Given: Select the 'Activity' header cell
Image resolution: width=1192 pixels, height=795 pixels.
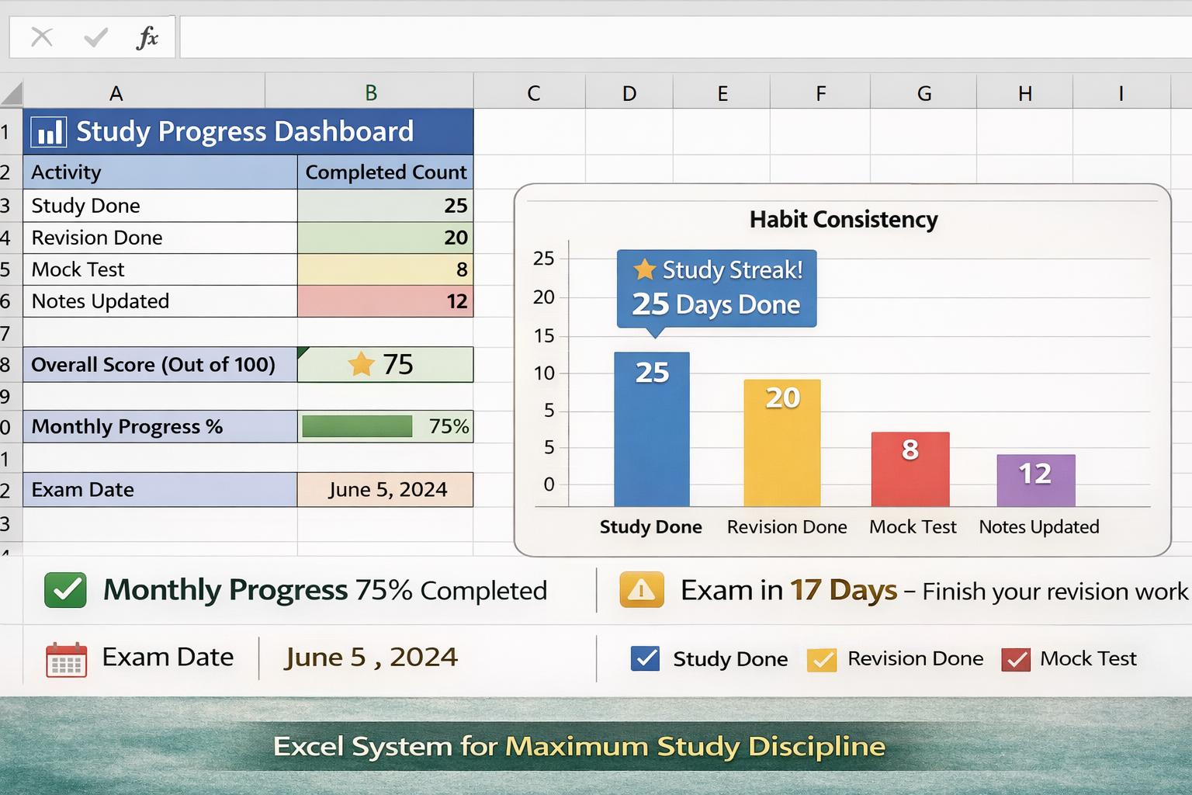Looking at the screenshot, I should 160,172.
